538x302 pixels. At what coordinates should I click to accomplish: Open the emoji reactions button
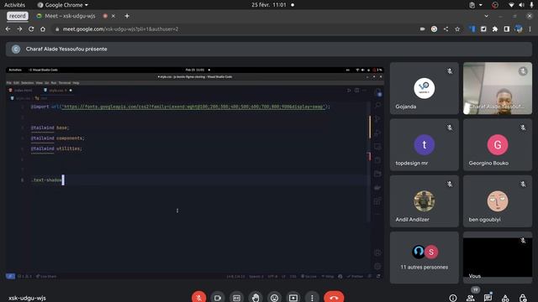[274, 298]
